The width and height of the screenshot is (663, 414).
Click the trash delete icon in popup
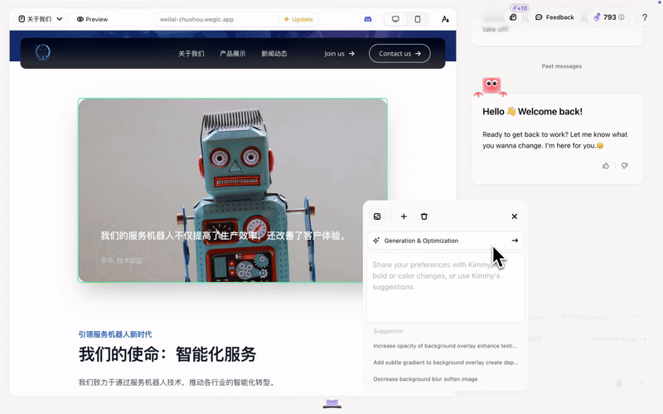(x=424, y=217)
